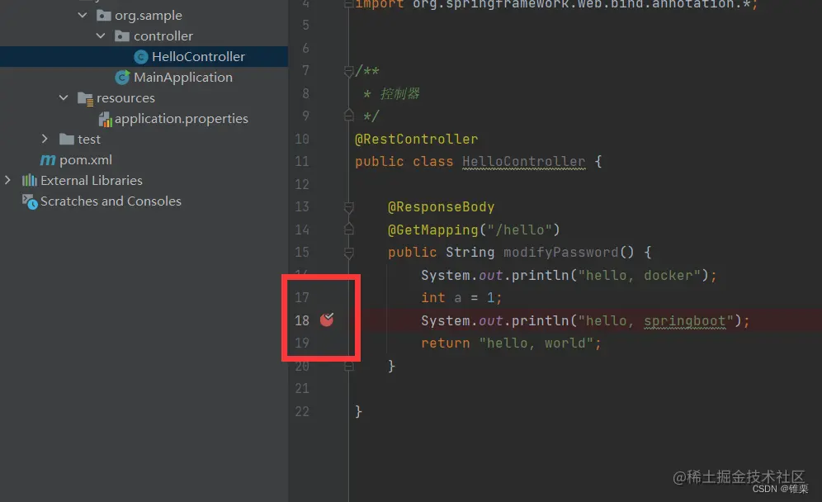
Task: Click the underlined springboot word
Action: tap(685, 320)
